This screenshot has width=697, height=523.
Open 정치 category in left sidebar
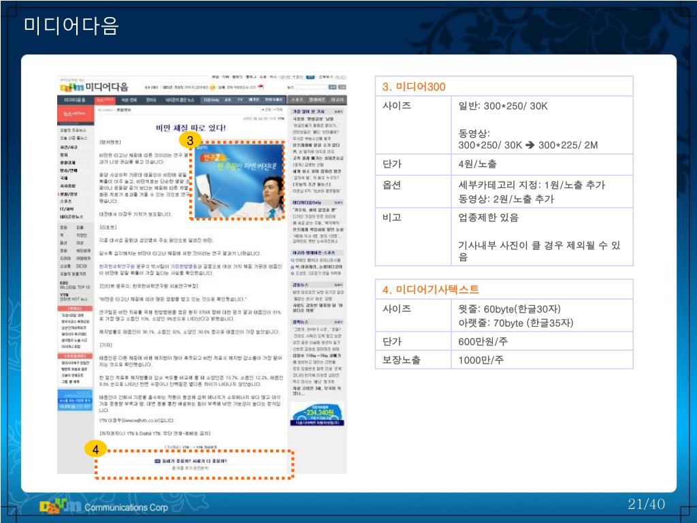64,155
